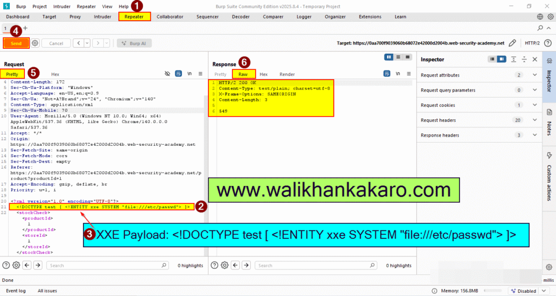The width and height of the screenshot is (556, 296).
Task: Click Inspector collapse all icon
Action: click(x=524, y=60)
